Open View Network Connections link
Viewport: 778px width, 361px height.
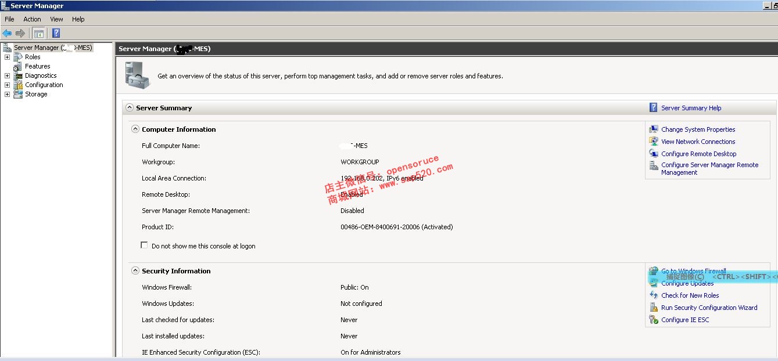point(698,142)
